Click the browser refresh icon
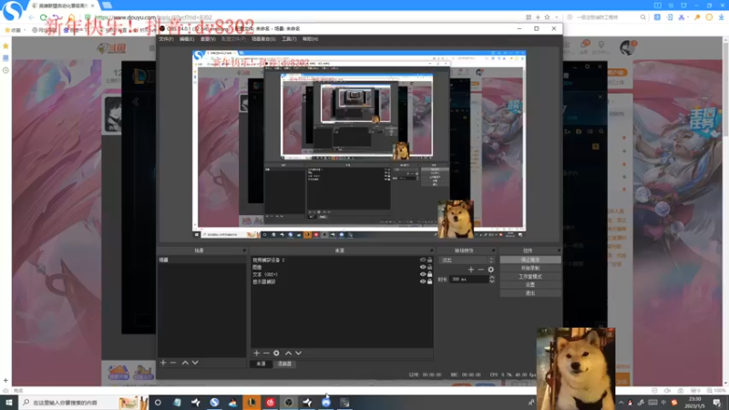This screenshot has height=410, width=729. pos(43,17)
